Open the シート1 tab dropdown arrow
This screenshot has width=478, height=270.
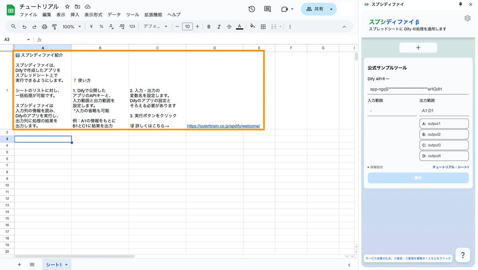point(67,264)
